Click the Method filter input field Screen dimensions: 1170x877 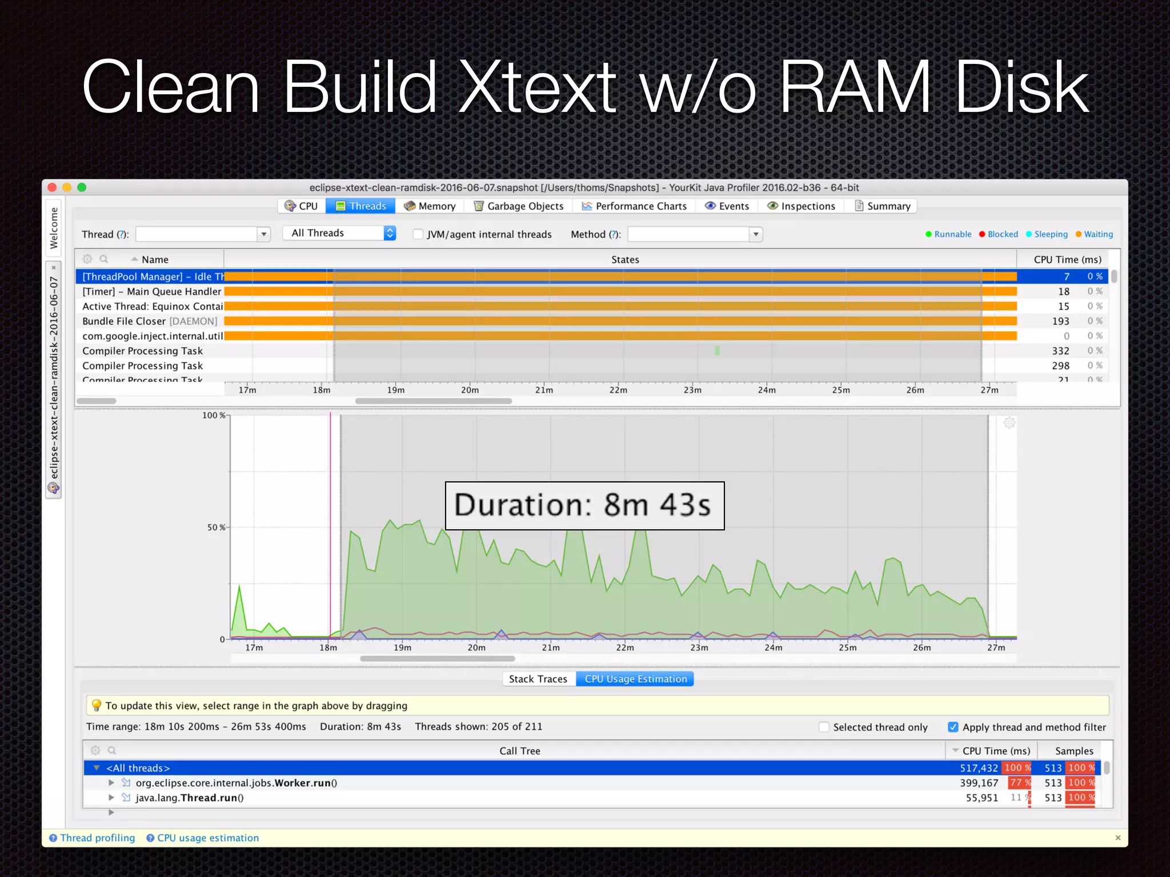(x=688, y=234)
